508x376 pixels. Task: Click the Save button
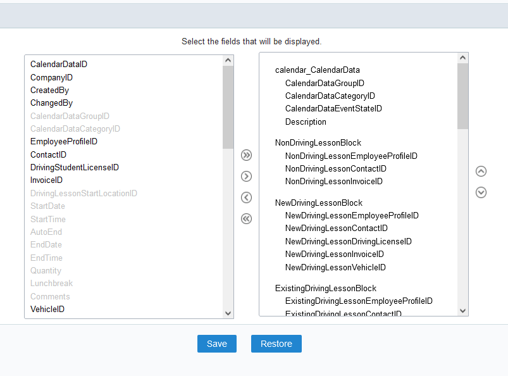(x=217, y=344)
